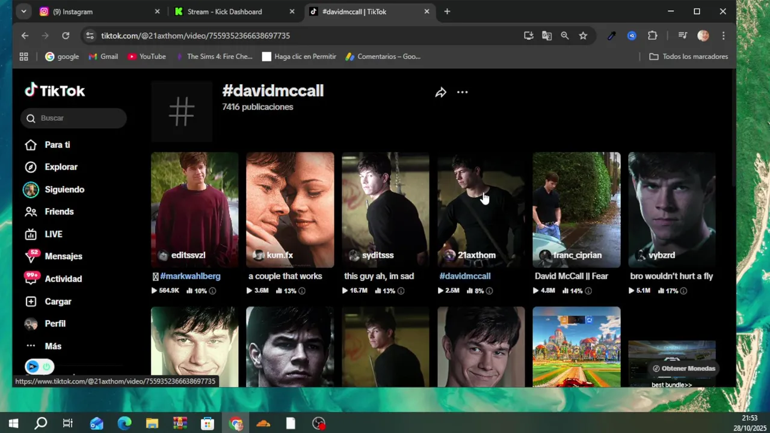Open the tab search dropdown arrow

23,11
